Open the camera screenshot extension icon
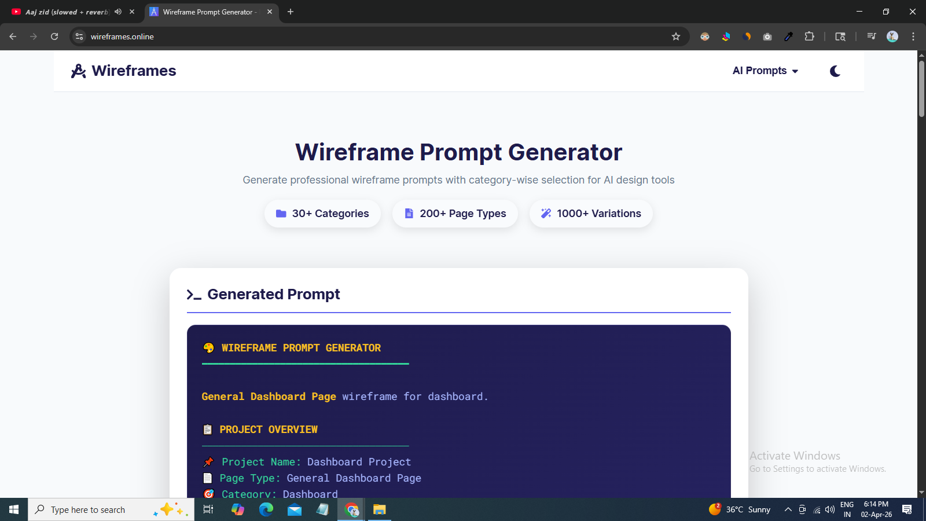The image size is (926, 521). (767, 36)
